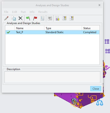Click the Type column header
Image resolution: width=110 pixels, height=113 pixels.
63,28
